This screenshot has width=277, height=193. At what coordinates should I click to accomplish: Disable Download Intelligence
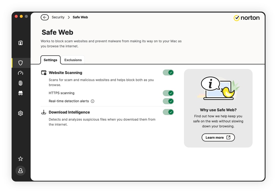point(168,112)
